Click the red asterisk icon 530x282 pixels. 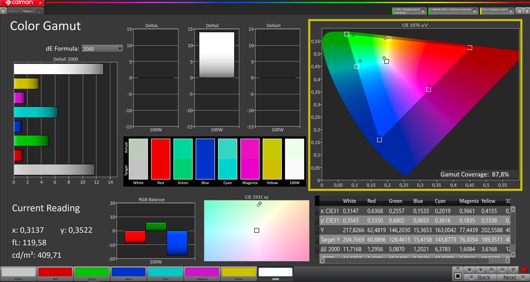tap(524, 271)
